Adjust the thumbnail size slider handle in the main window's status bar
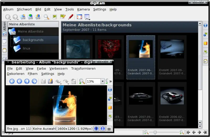This screenshot has width=210, height=137. coord(155,133)
